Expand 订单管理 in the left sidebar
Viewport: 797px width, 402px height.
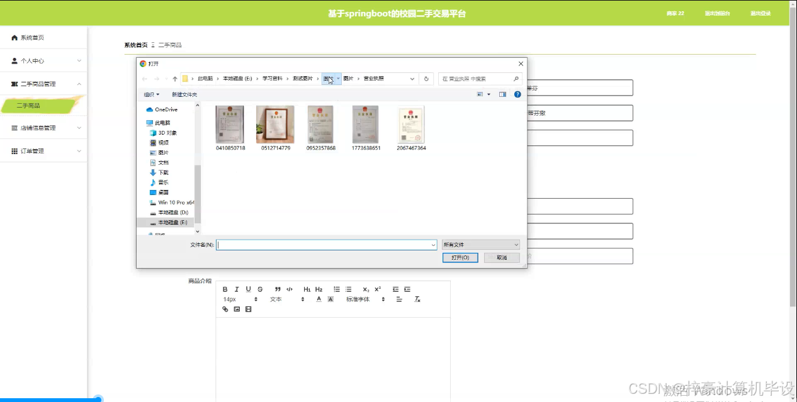43,151
